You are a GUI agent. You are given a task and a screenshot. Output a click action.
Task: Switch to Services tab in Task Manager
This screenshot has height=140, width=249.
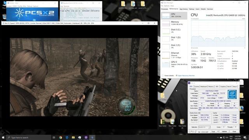[x=210, y=9]
